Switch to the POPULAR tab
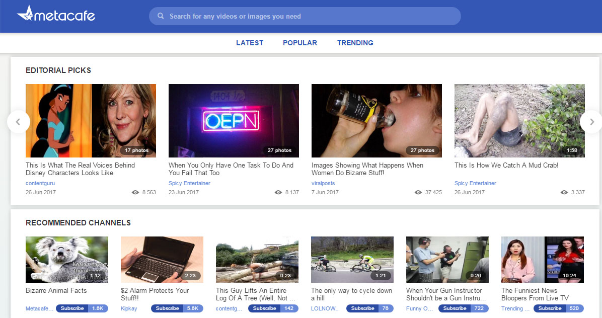Screen dimensions: 602x318 [299, 43]
